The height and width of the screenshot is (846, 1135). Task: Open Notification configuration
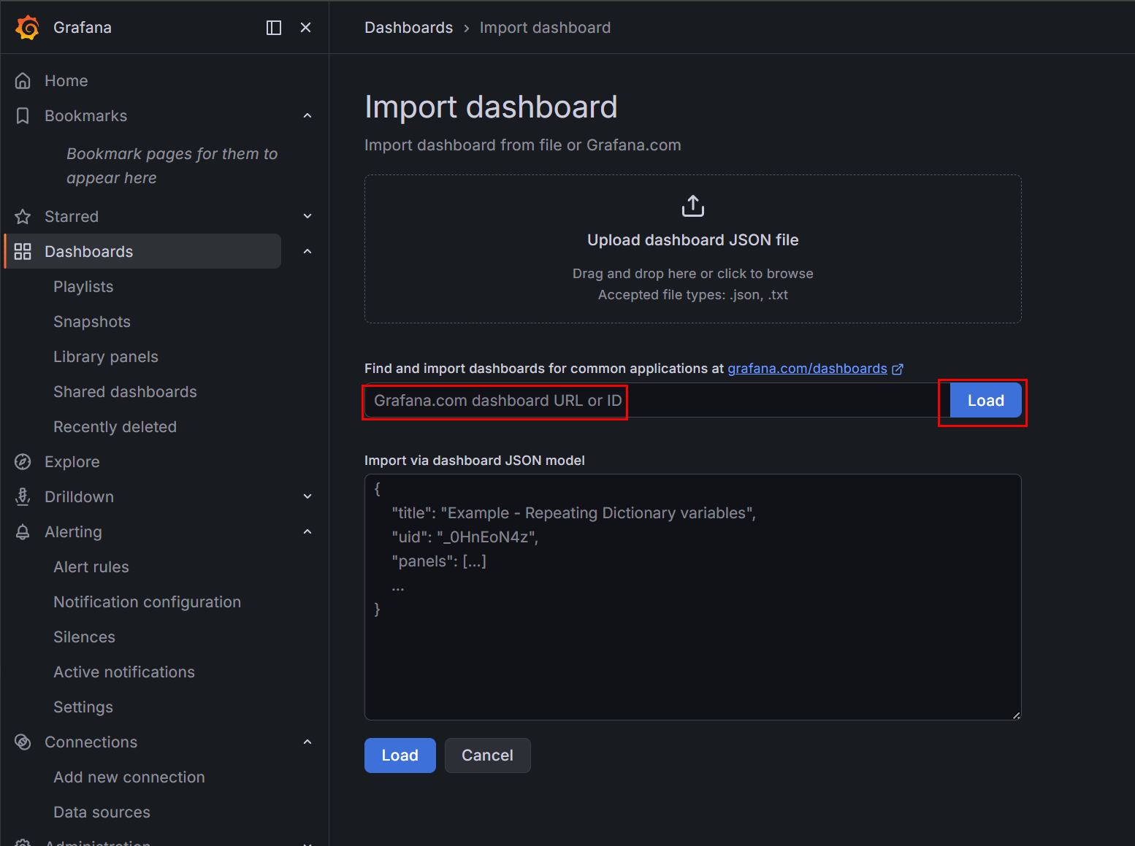tap(148, 602)
